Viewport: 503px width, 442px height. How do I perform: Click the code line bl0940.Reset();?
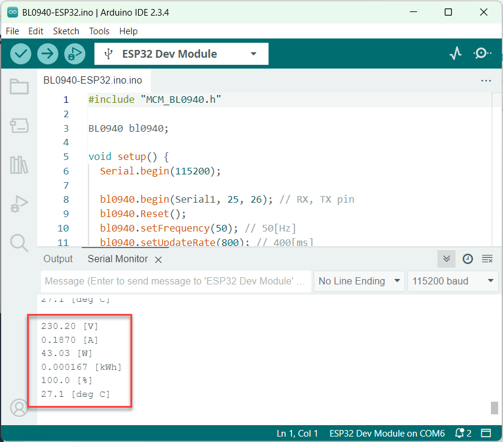(143, 213)
